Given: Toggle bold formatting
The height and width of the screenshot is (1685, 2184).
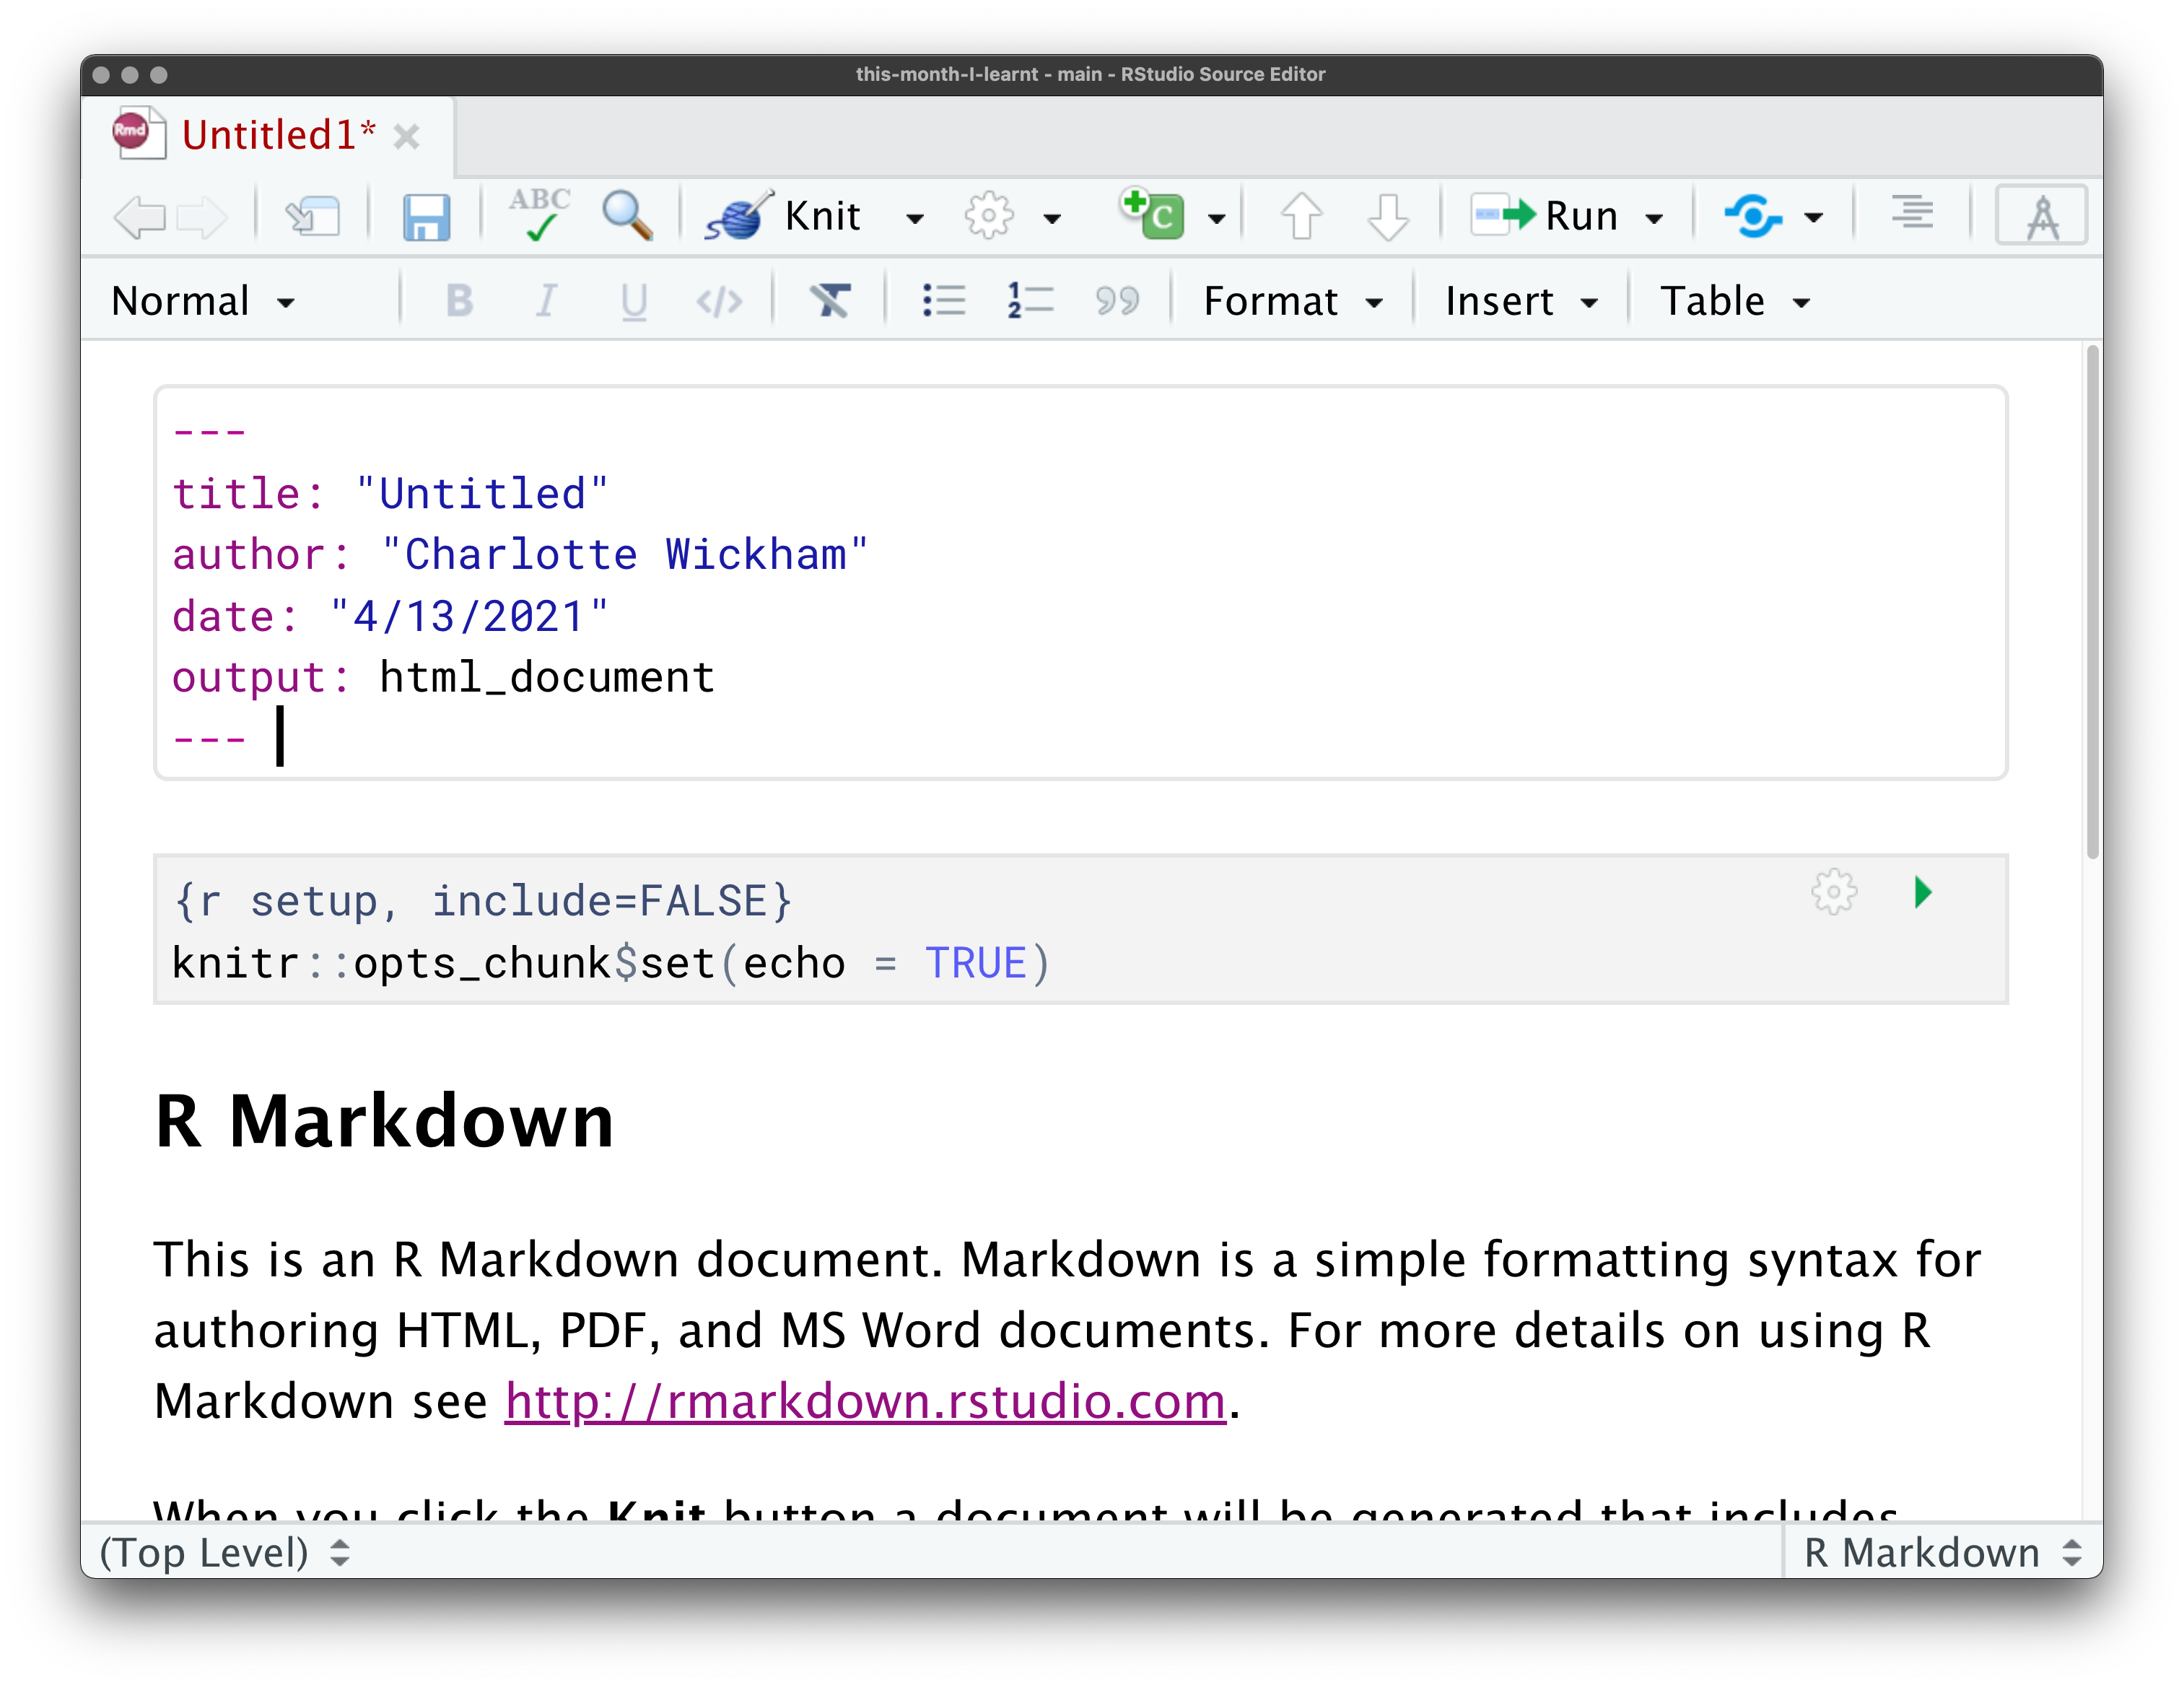Looking at the screenshot, I should tap(459, 300).
